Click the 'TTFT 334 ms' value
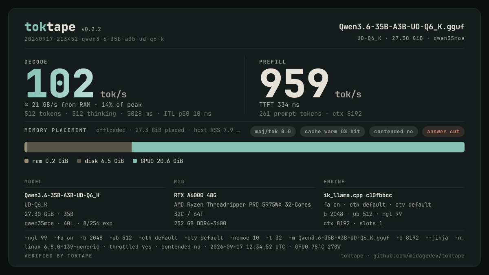 click(279, 105)
